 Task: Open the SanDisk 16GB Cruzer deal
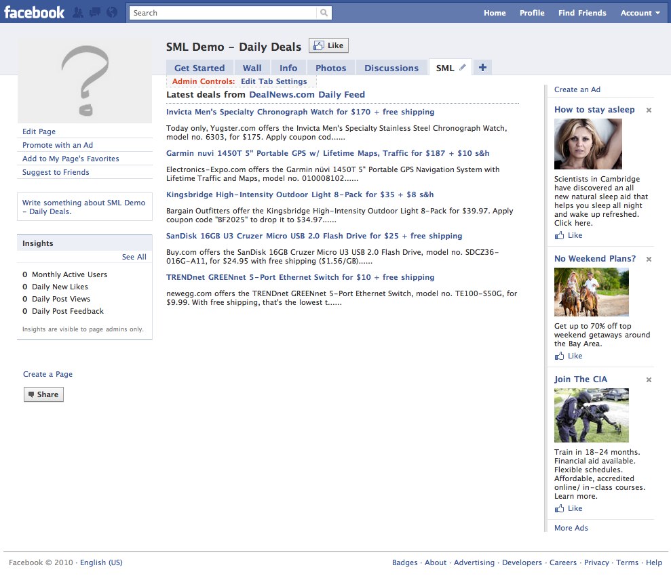314,236
